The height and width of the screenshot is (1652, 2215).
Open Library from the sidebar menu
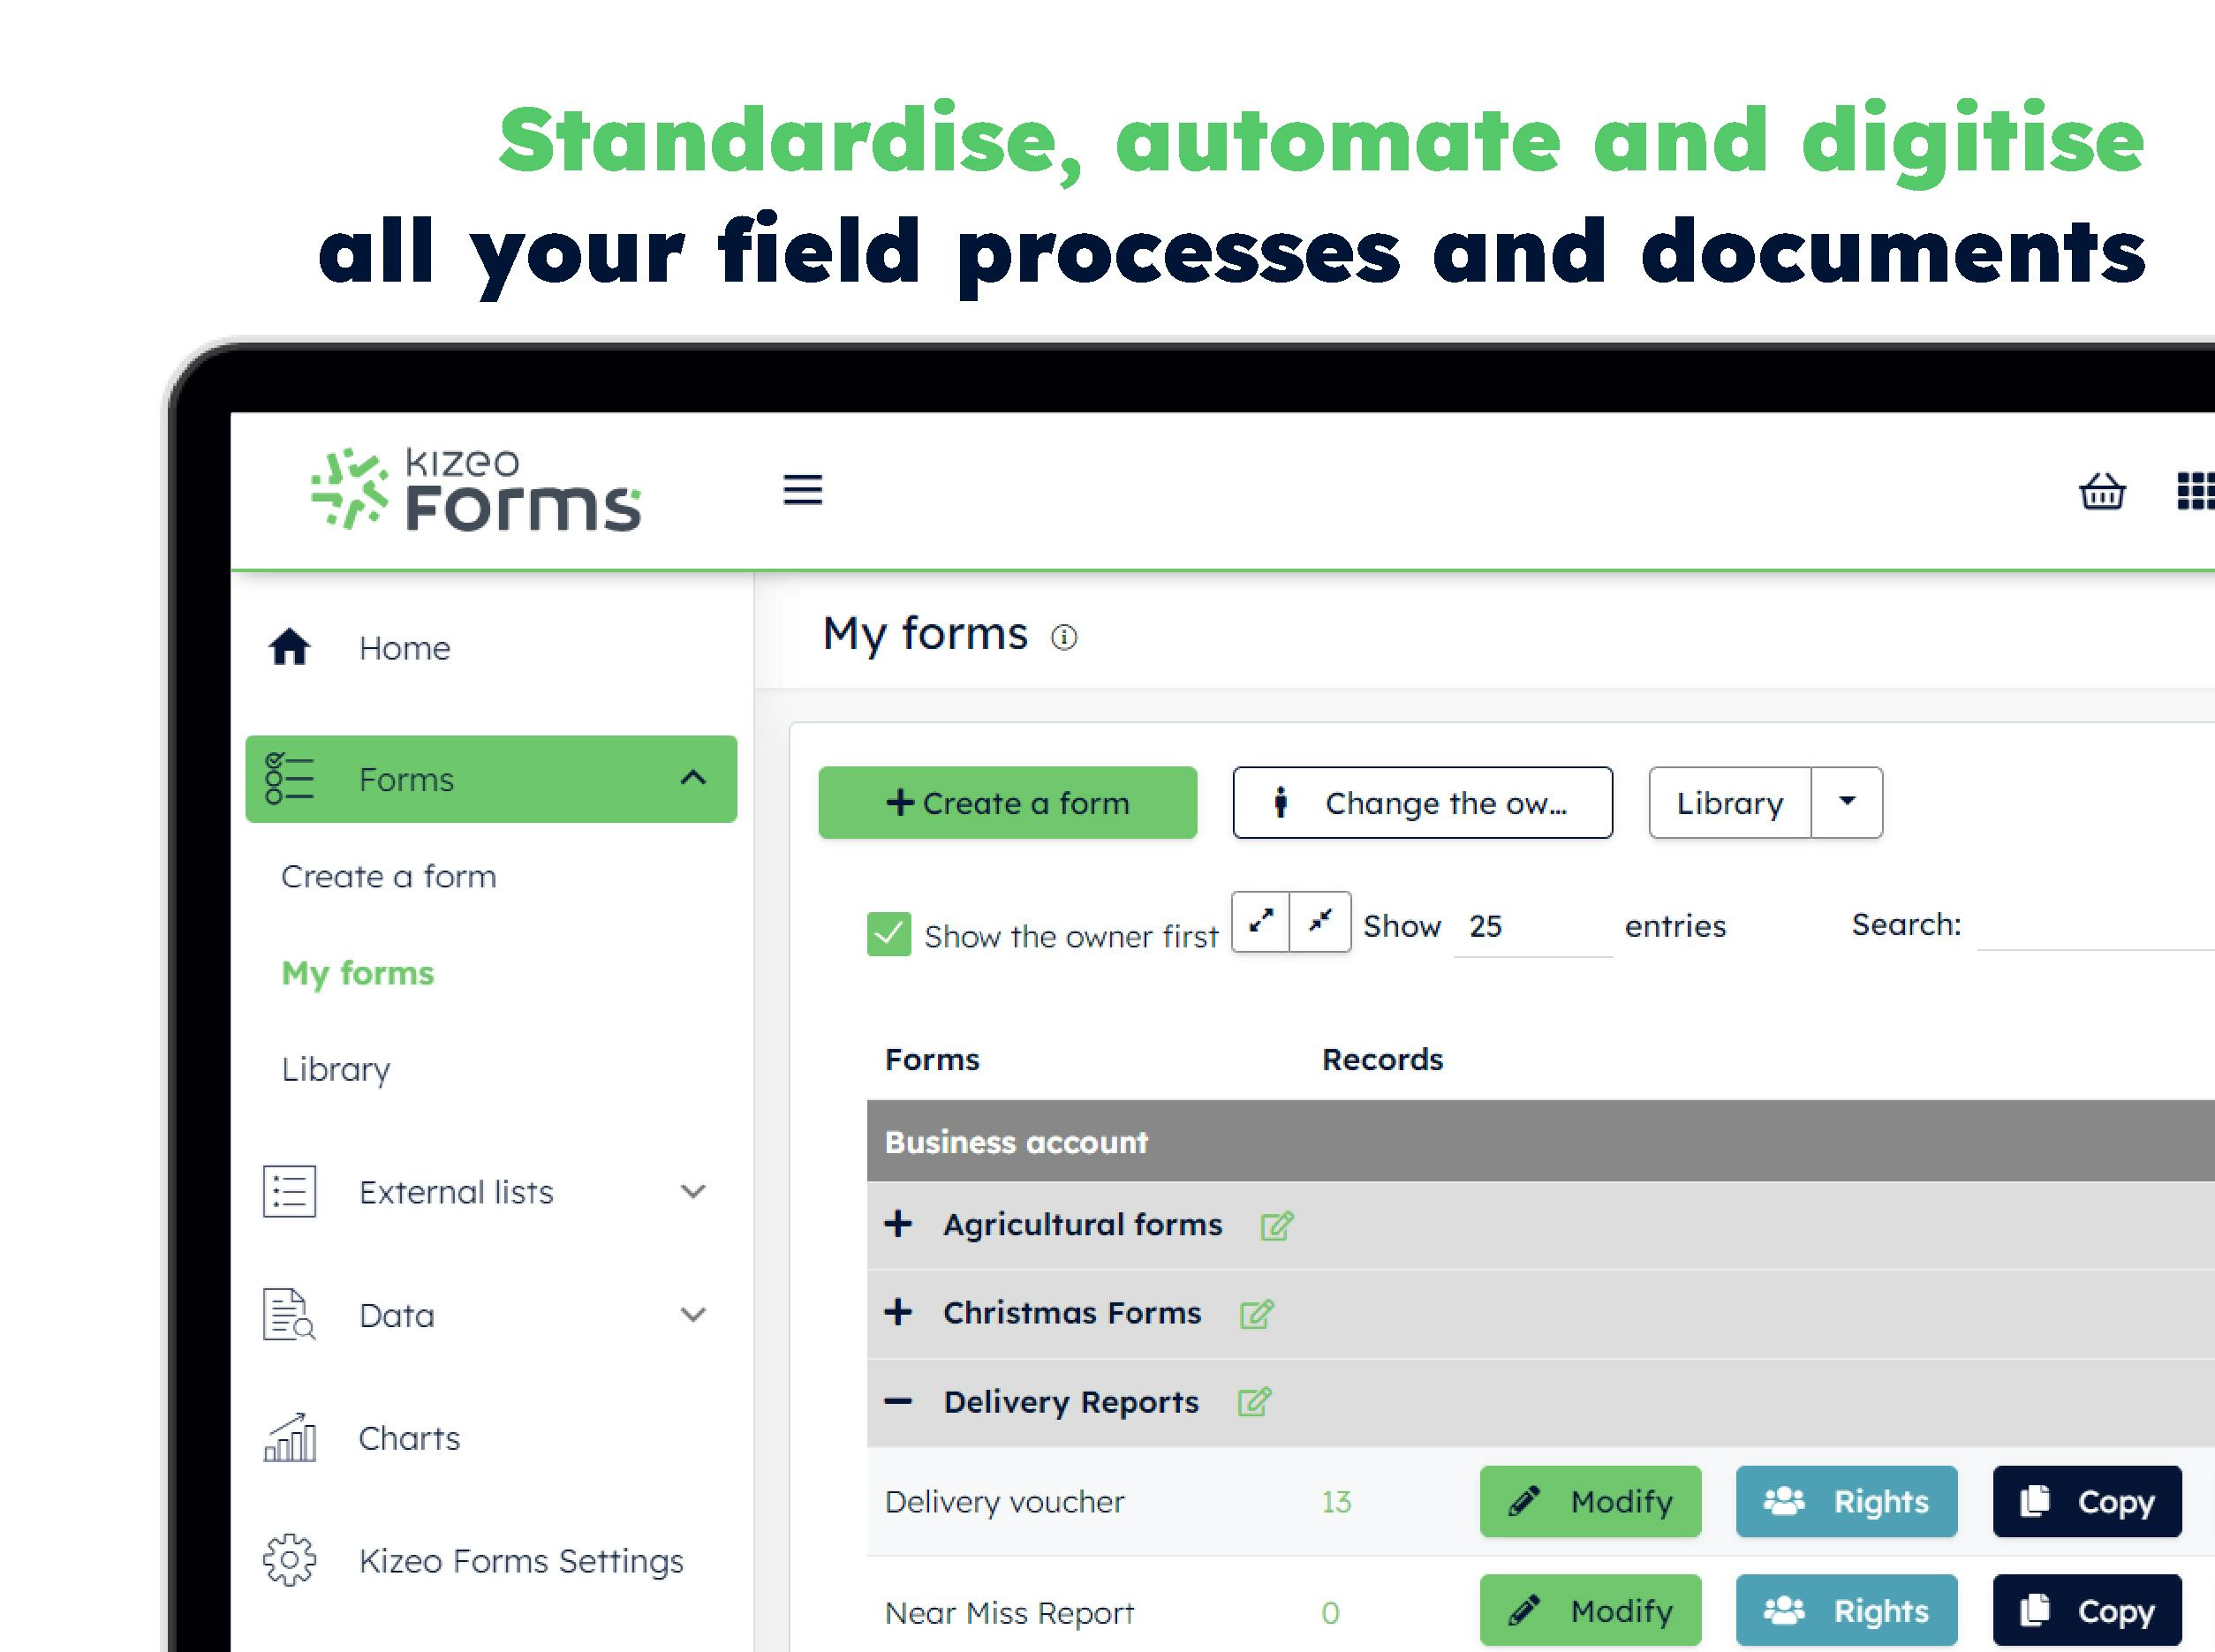[x=336, y=1068]
